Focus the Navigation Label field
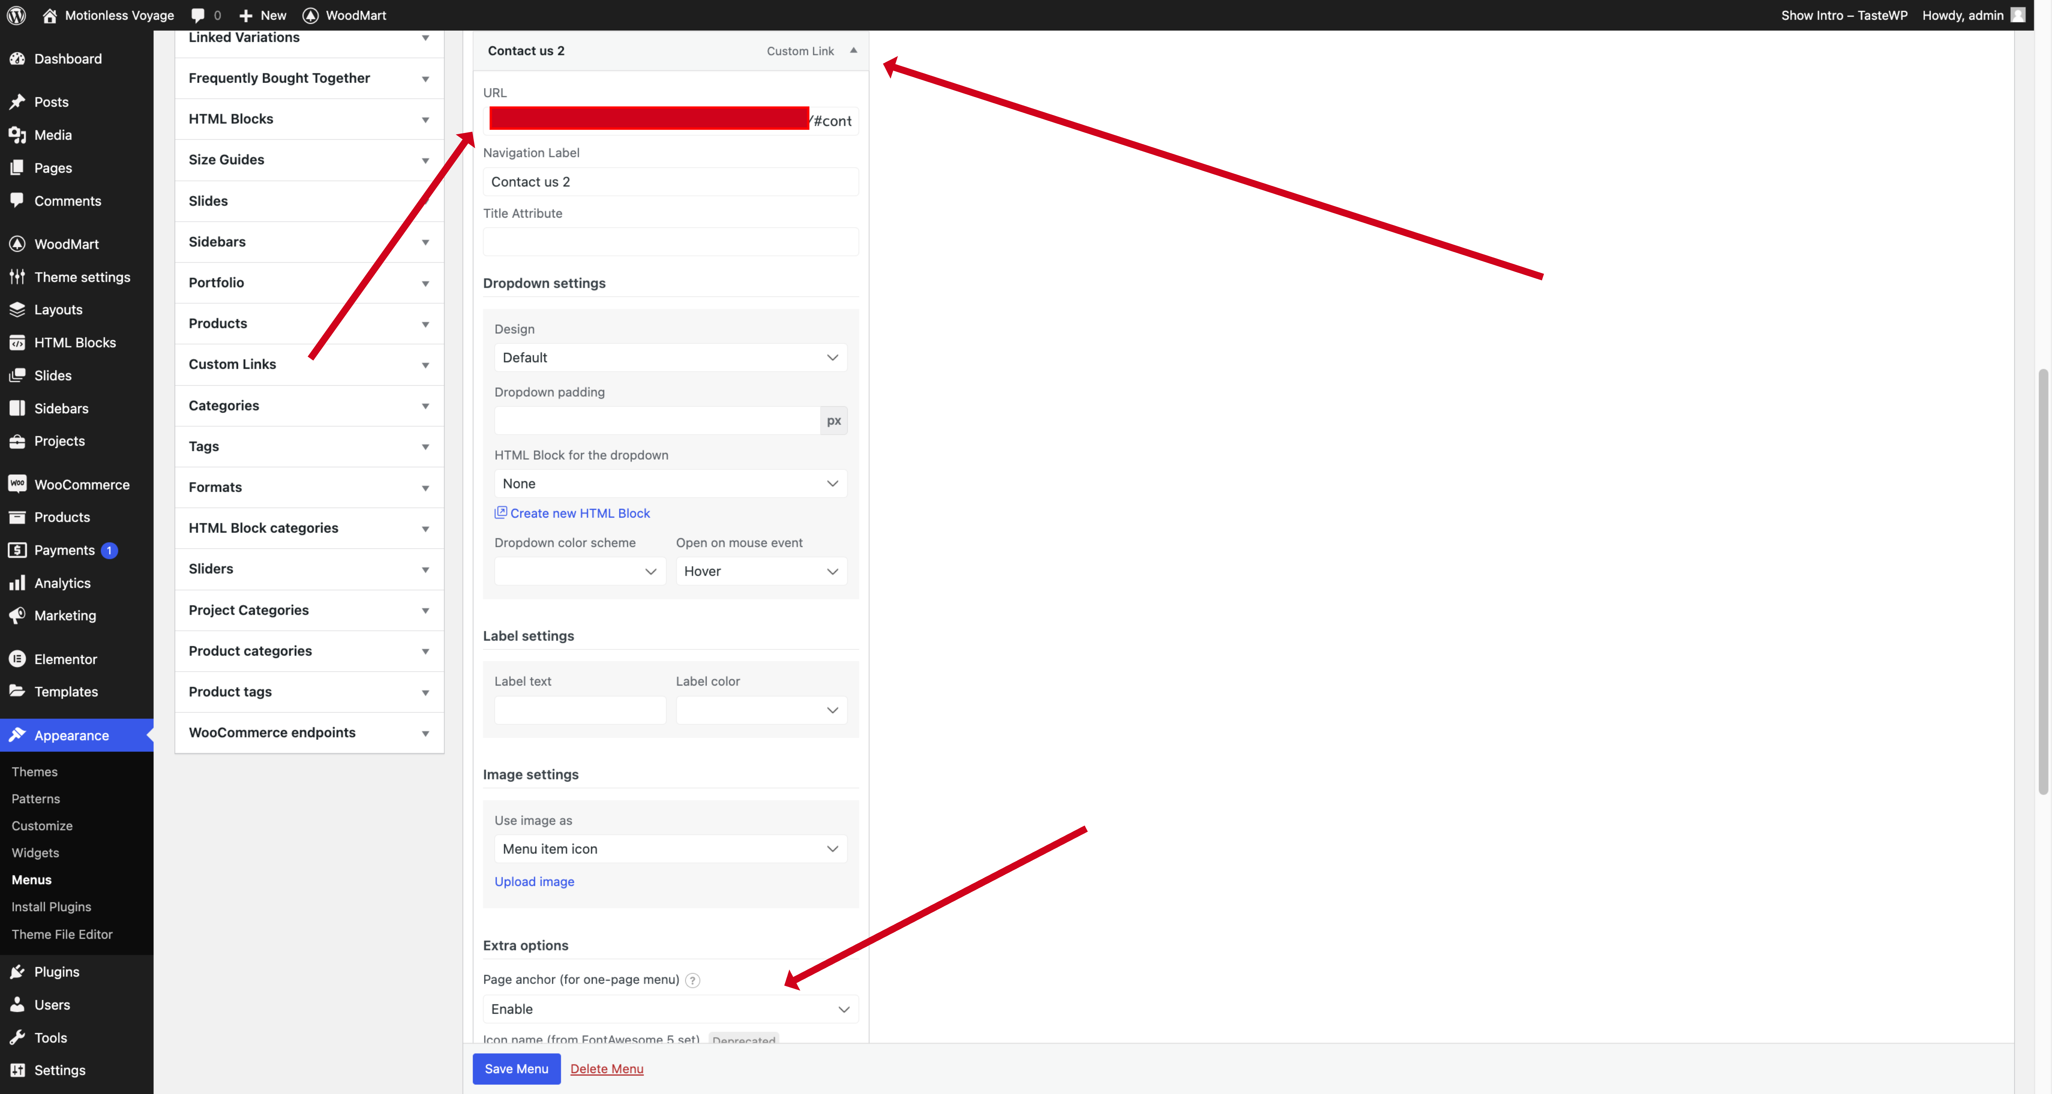Image resolution: width=2052 pixels, height=1094 pixels. [x=671, y=182]
